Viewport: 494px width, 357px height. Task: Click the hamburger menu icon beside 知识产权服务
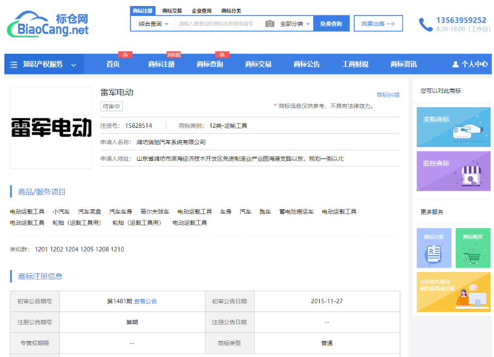point(14,65)
